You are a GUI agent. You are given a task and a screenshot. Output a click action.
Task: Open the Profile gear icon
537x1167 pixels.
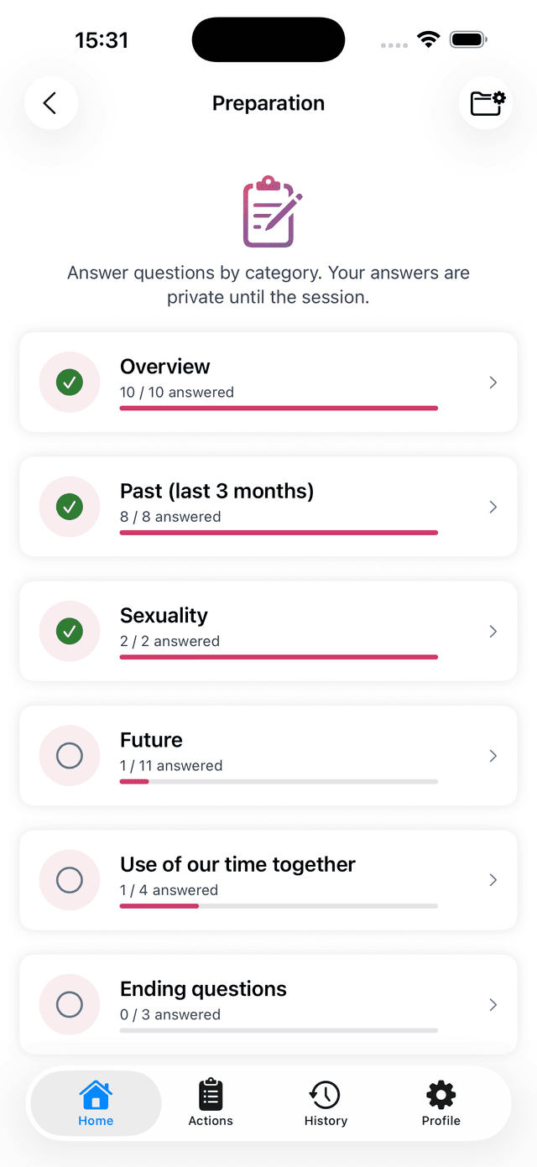[441, 1094]
